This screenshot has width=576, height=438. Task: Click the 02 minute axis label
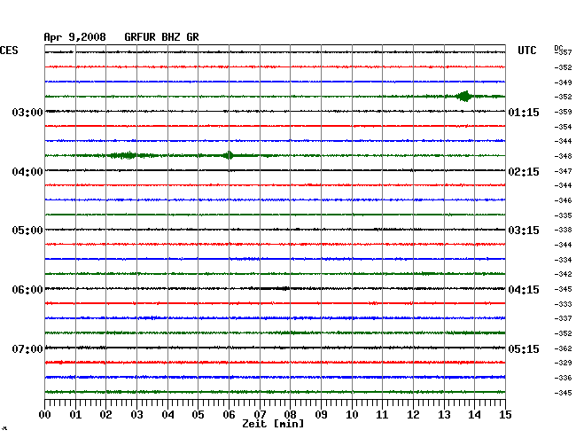(105, 415)
